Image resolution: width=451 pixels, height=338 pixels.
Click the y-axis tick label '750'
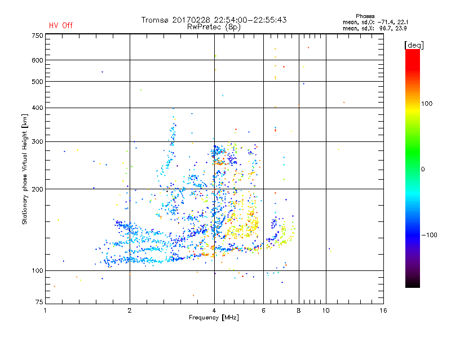pos(37,35)
